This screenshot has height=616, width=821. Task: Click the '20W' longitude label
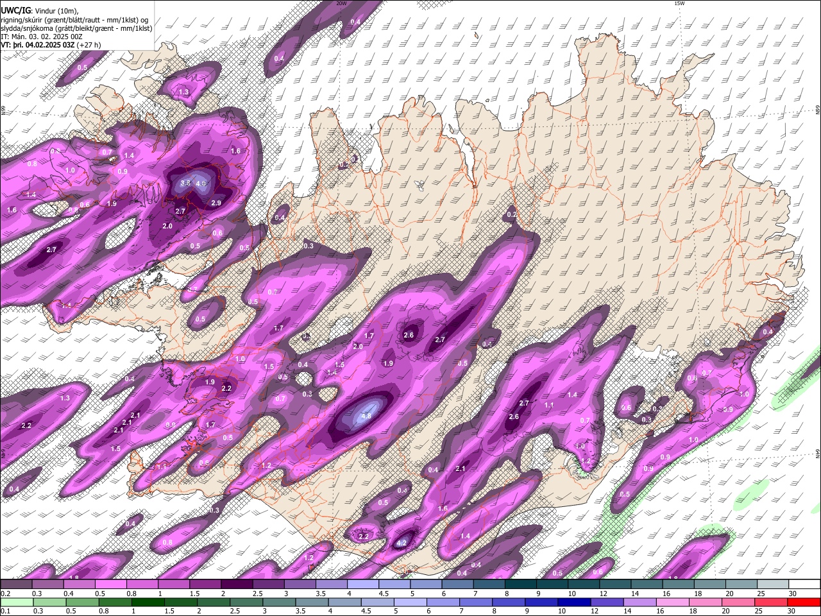click(x=341, y=3)
